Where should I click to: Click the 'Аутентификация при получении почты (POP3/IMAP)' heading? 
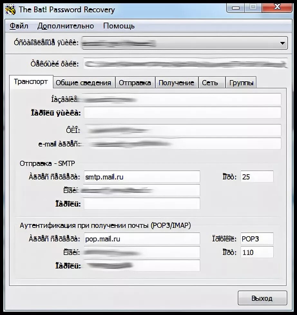pyautogui.click(x=105, y=225)
